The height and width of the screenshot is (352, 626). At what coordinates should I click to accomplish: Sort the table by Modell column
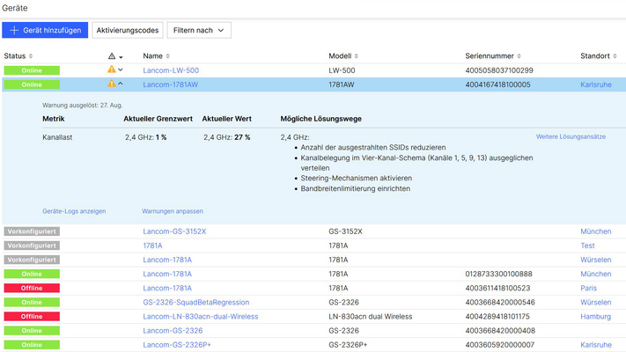pyautogui.click(x=342, y=56)
